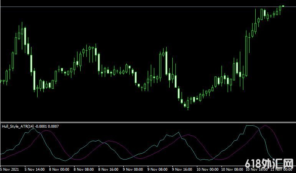The width and height of the screenshot is (296, 173).
Task: Click the tall candle peak above 5 Nov 14:00
Action: click(22, 31)
